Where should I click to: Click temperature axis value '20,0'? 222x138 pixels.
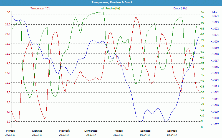tap(8, 34)
